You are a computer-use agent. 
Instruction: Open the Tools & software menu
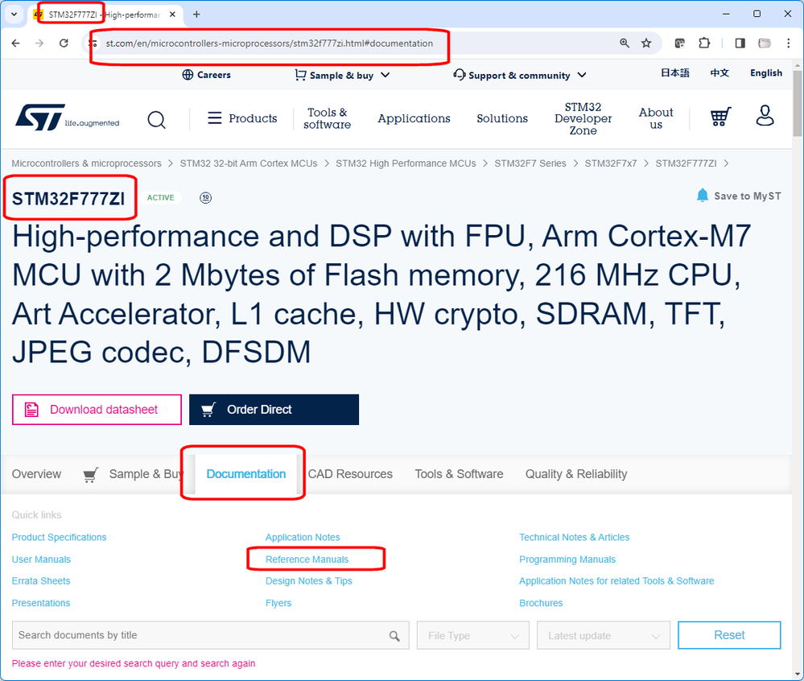tap(327, 118)
